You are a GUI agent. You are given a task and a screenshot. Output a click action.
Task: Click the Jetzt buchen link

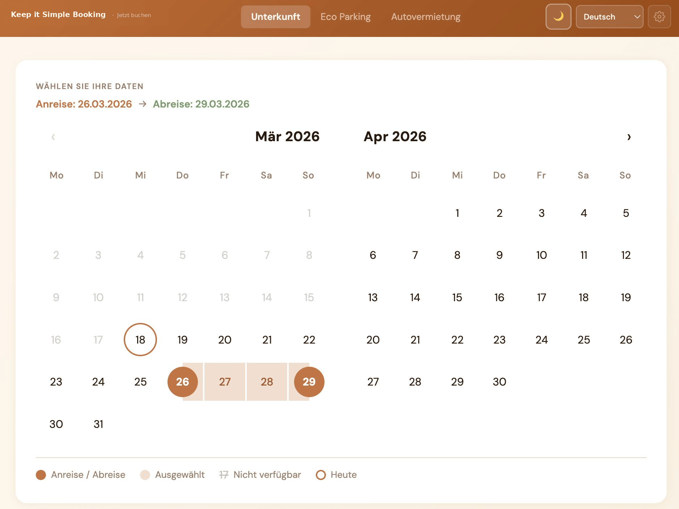click(x=134, y=15)
